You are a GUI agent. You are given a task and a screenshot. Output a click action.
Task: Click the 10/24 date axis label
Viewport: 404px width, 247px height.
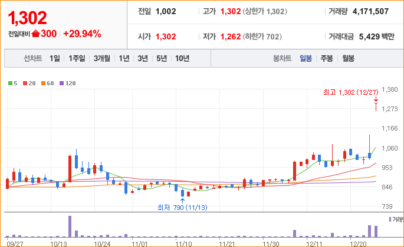pyautogui.click(x=102, y=243)
